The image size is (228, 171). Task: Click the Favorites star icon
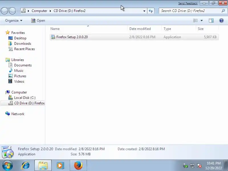pos(8,32)
